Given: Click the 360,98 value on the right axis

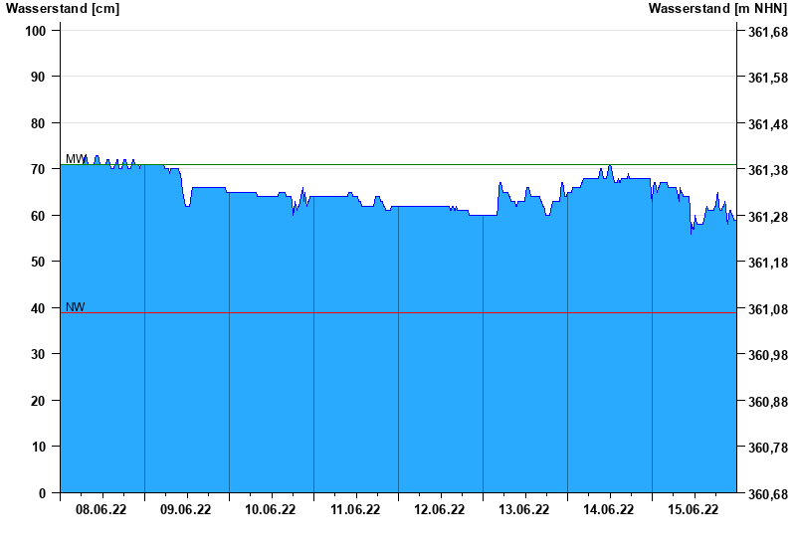Looking at the screenshot, I should pyautogui.click(x=768, y=355).
